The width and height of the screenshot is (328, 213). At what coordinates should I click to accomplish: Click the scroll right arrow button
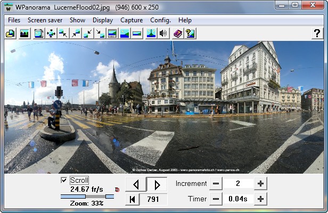tap(157, 185)
